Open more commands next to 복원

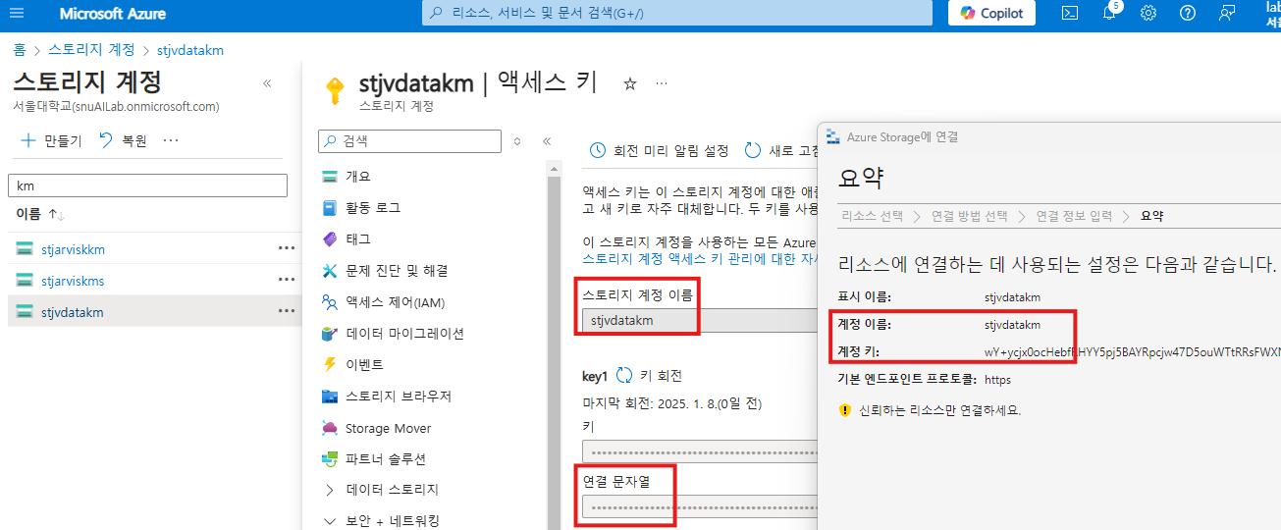pos(171,140)
